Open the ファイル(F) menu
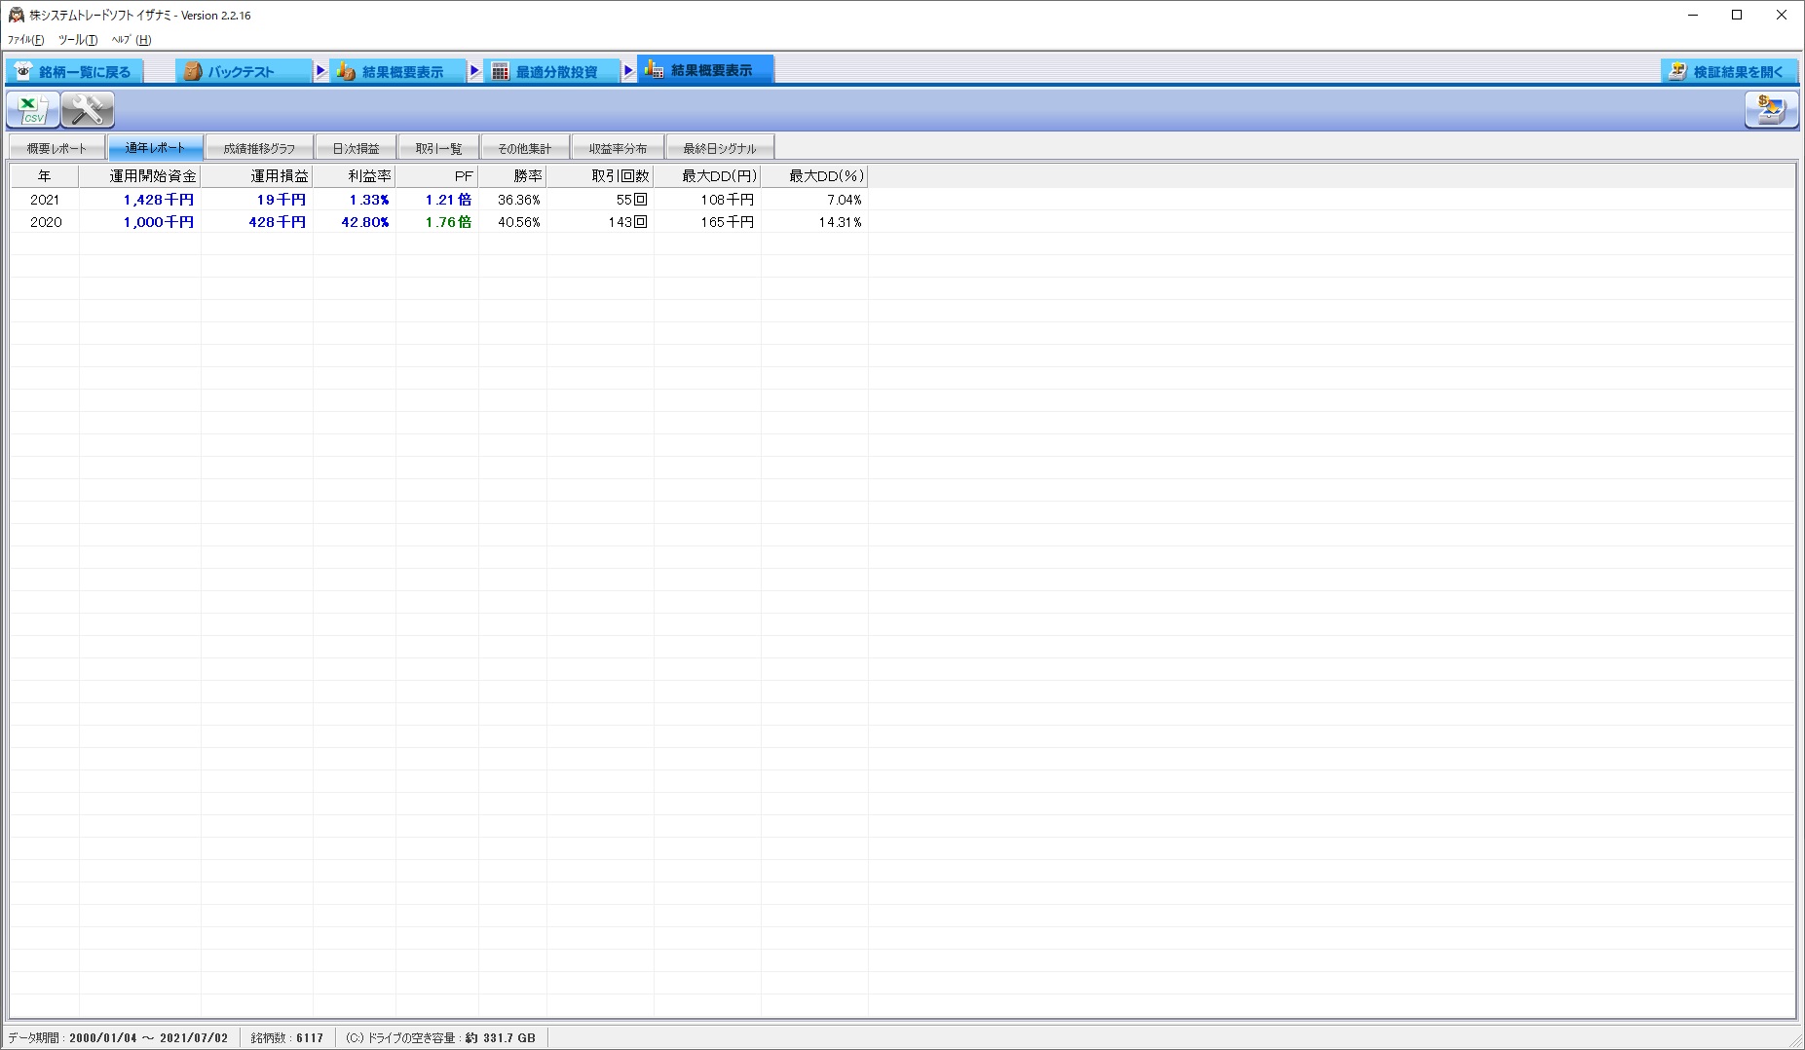The height and width of the screenshot is (1050, 1805). (25, 40)
